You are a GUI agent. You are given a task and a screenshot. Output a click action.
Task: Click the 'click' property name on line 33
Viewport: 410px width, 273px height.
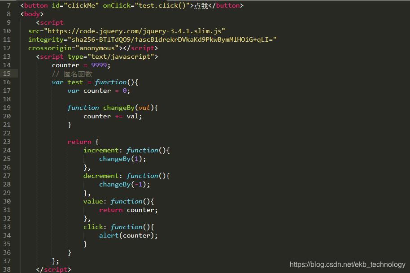tap(93, 227)
